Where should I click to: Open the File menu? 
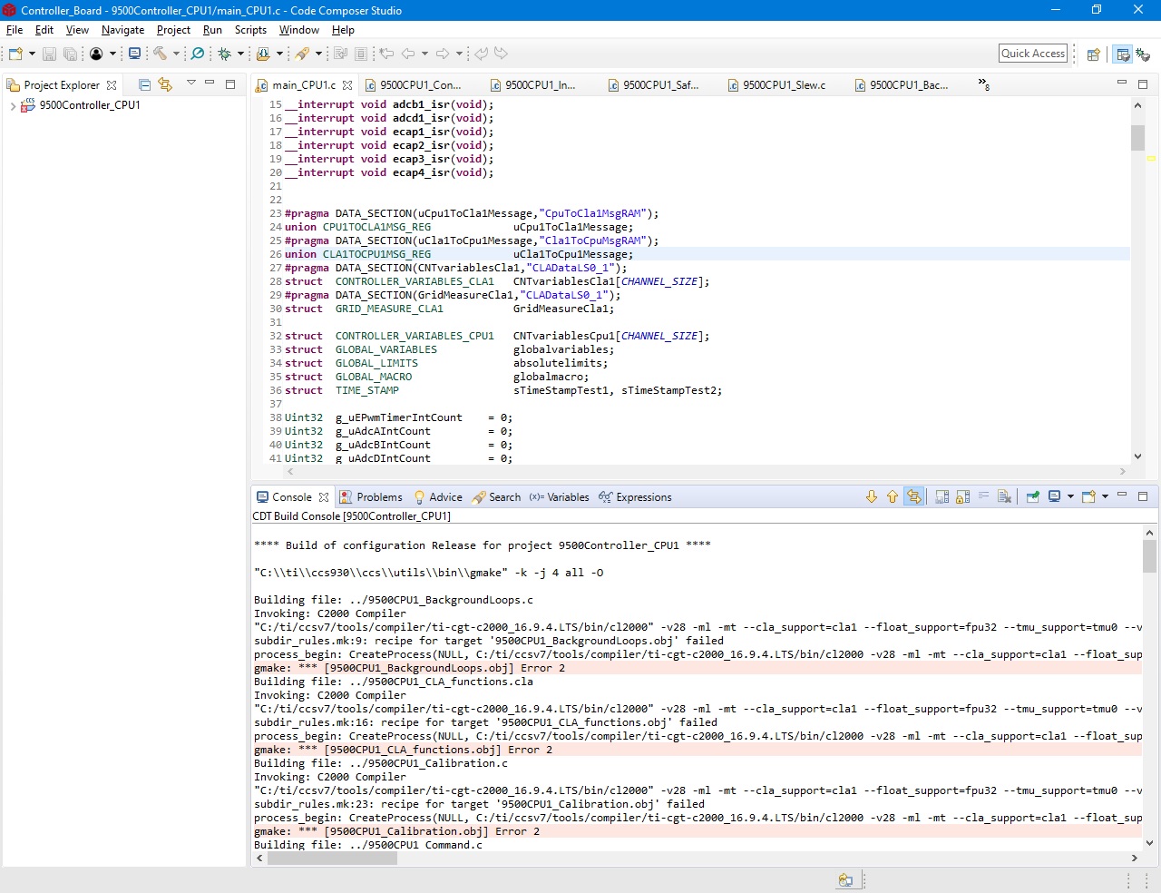15,30
